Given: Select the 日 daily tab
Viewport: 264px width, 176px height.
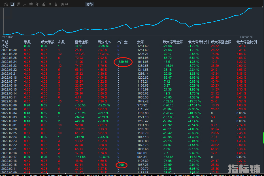Looking at the screenshot, I should coord(12,4).
